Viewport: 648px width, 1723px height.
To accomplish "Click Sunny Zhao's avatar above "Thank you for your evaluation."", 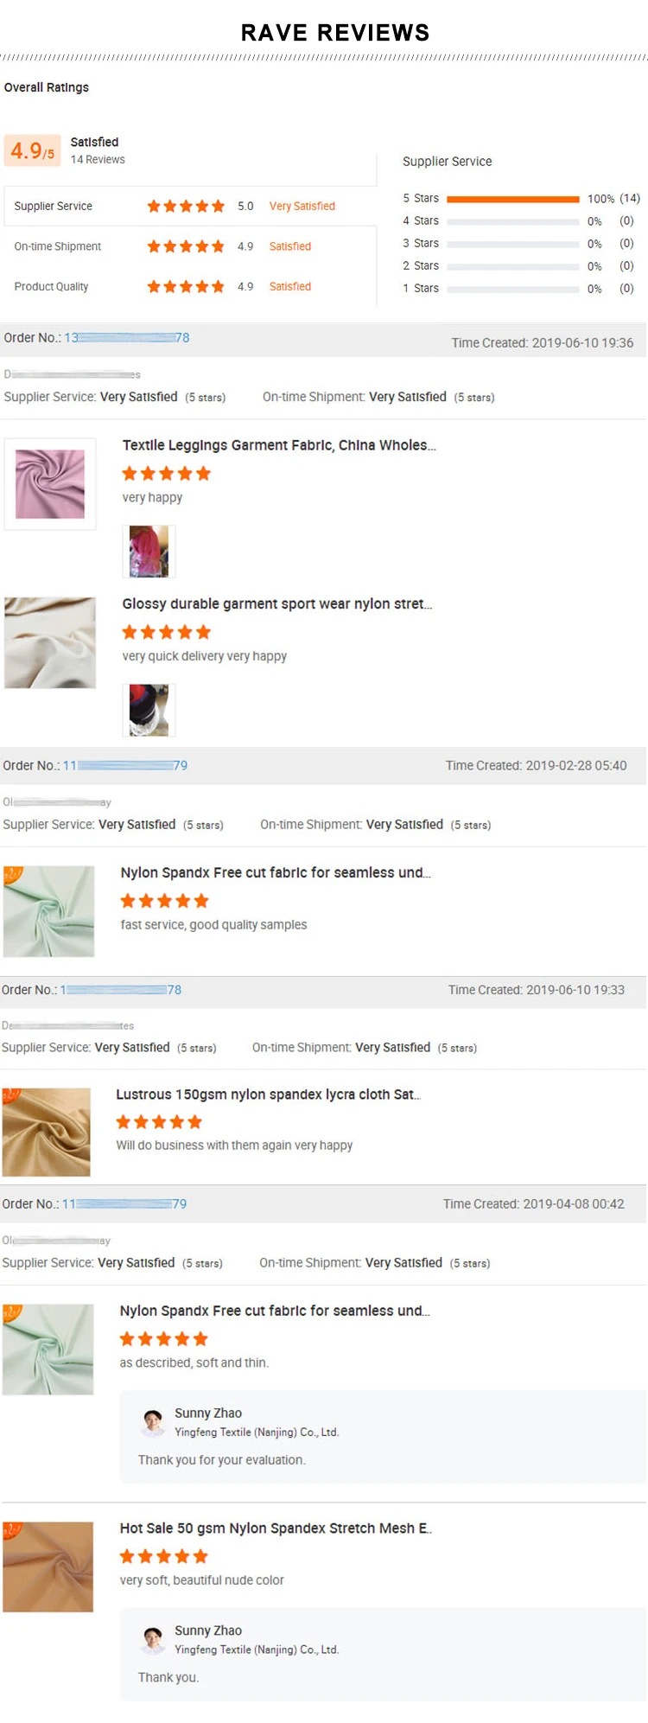I will (x=154, y=1422).
